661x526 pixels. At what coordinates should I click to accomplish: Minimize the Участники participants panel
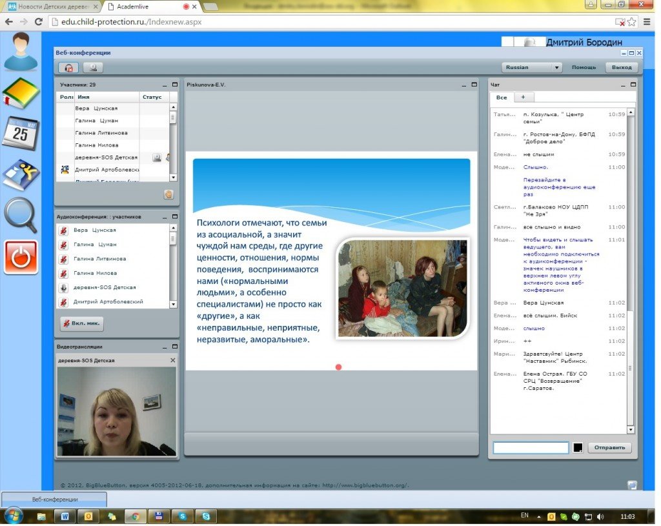[x=165, y=85]
